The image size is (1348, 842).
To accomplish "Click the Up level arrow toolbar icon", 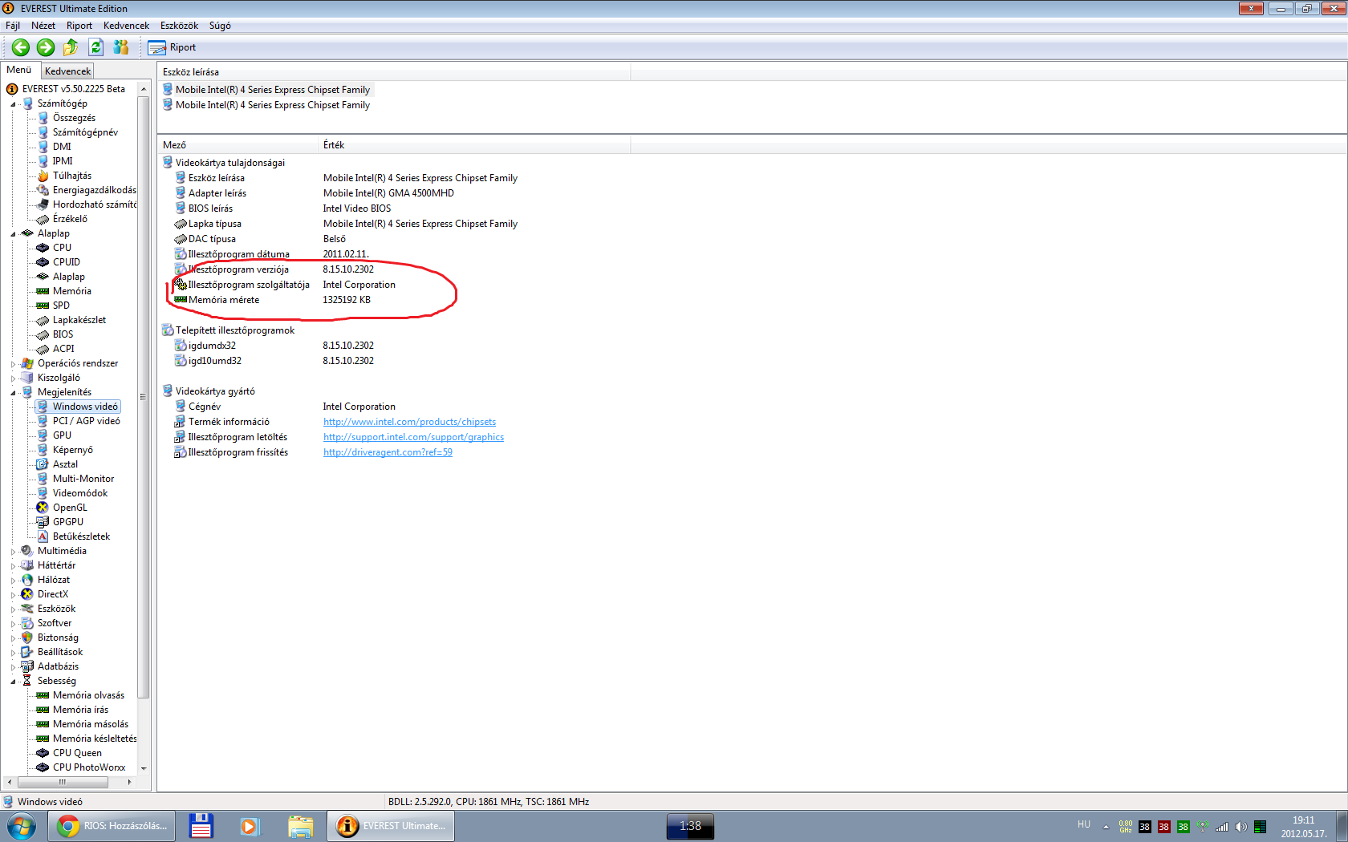I will 71,47.
